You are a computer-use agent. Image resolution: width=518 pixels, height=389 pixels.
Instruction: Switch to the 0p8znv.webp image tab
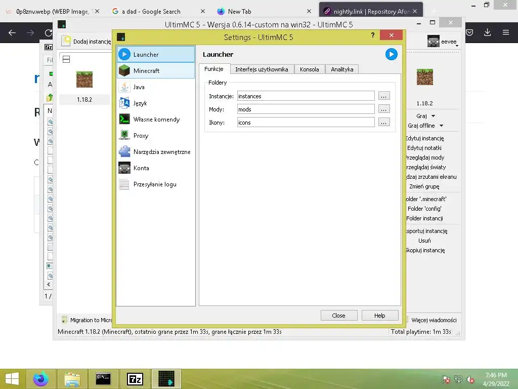(x=52, y=11)
